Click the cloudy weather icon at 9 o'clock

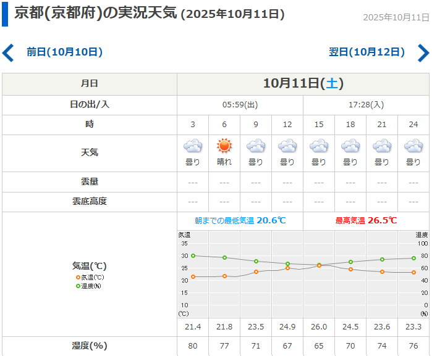(x=256, y=147)
